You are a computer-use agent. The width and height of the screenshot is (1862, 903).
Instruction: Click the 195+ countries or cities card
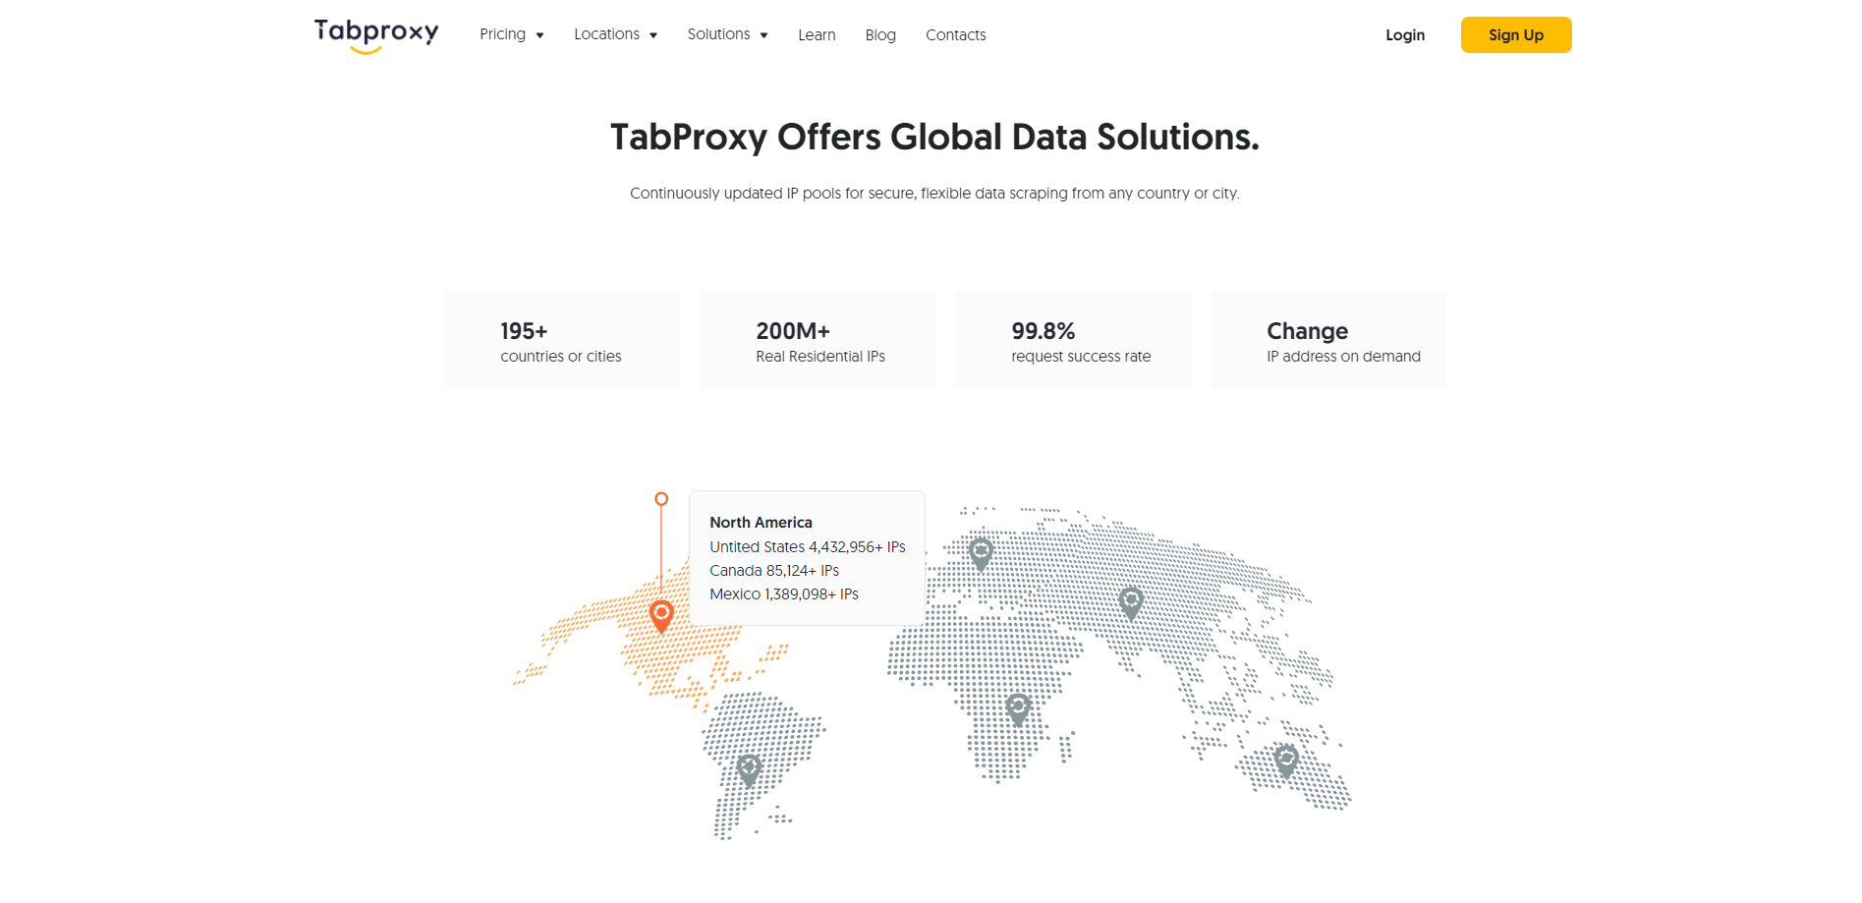coord(562,340)
